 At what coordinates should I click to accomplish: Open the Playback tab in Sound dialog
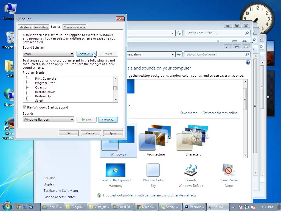tap(25, 27)
